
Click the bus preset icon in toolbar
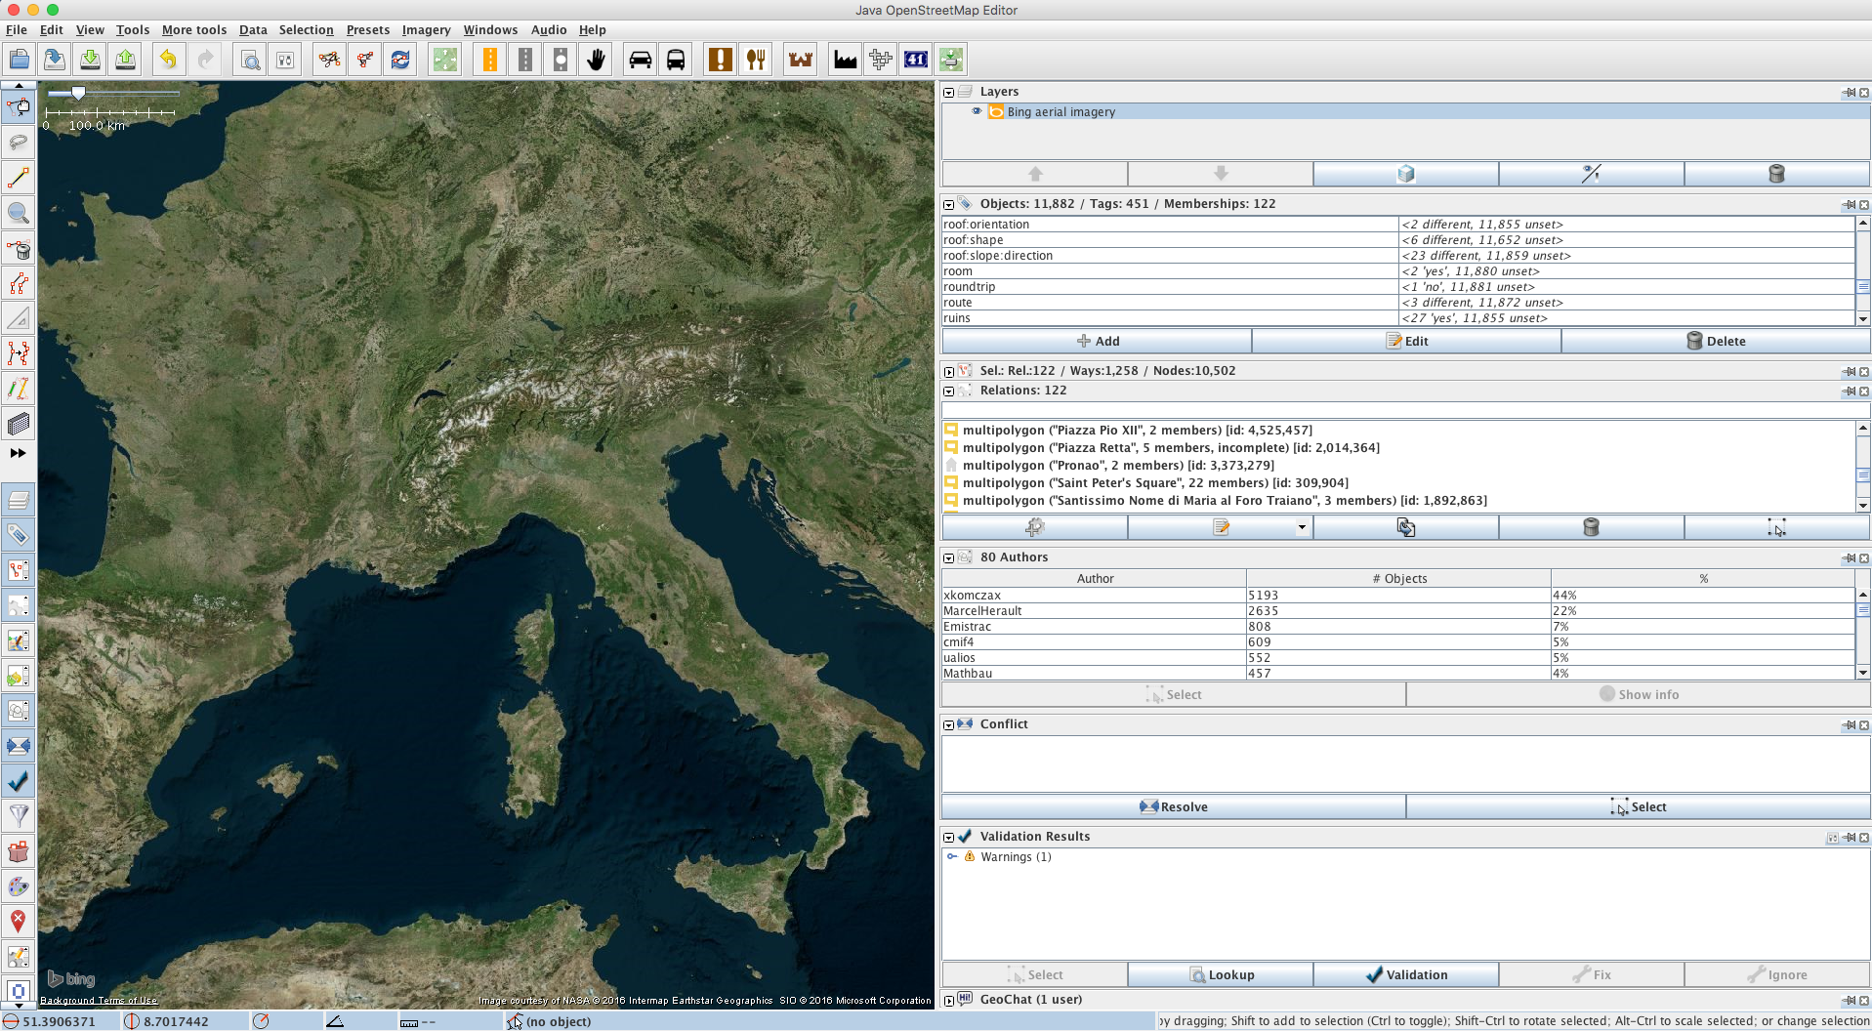(x=676, y=60)
